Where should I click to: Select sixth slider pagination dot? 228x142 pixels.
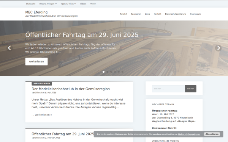pos(123,72)
